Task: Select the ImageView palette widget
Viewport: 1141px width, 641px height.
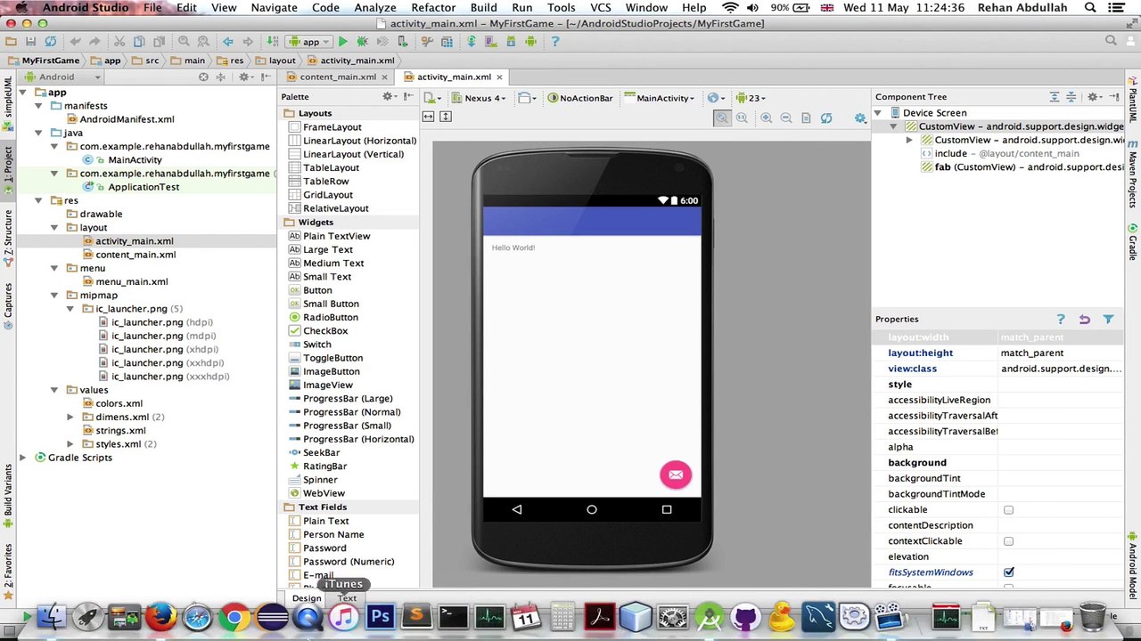Action: click(327, 385)
